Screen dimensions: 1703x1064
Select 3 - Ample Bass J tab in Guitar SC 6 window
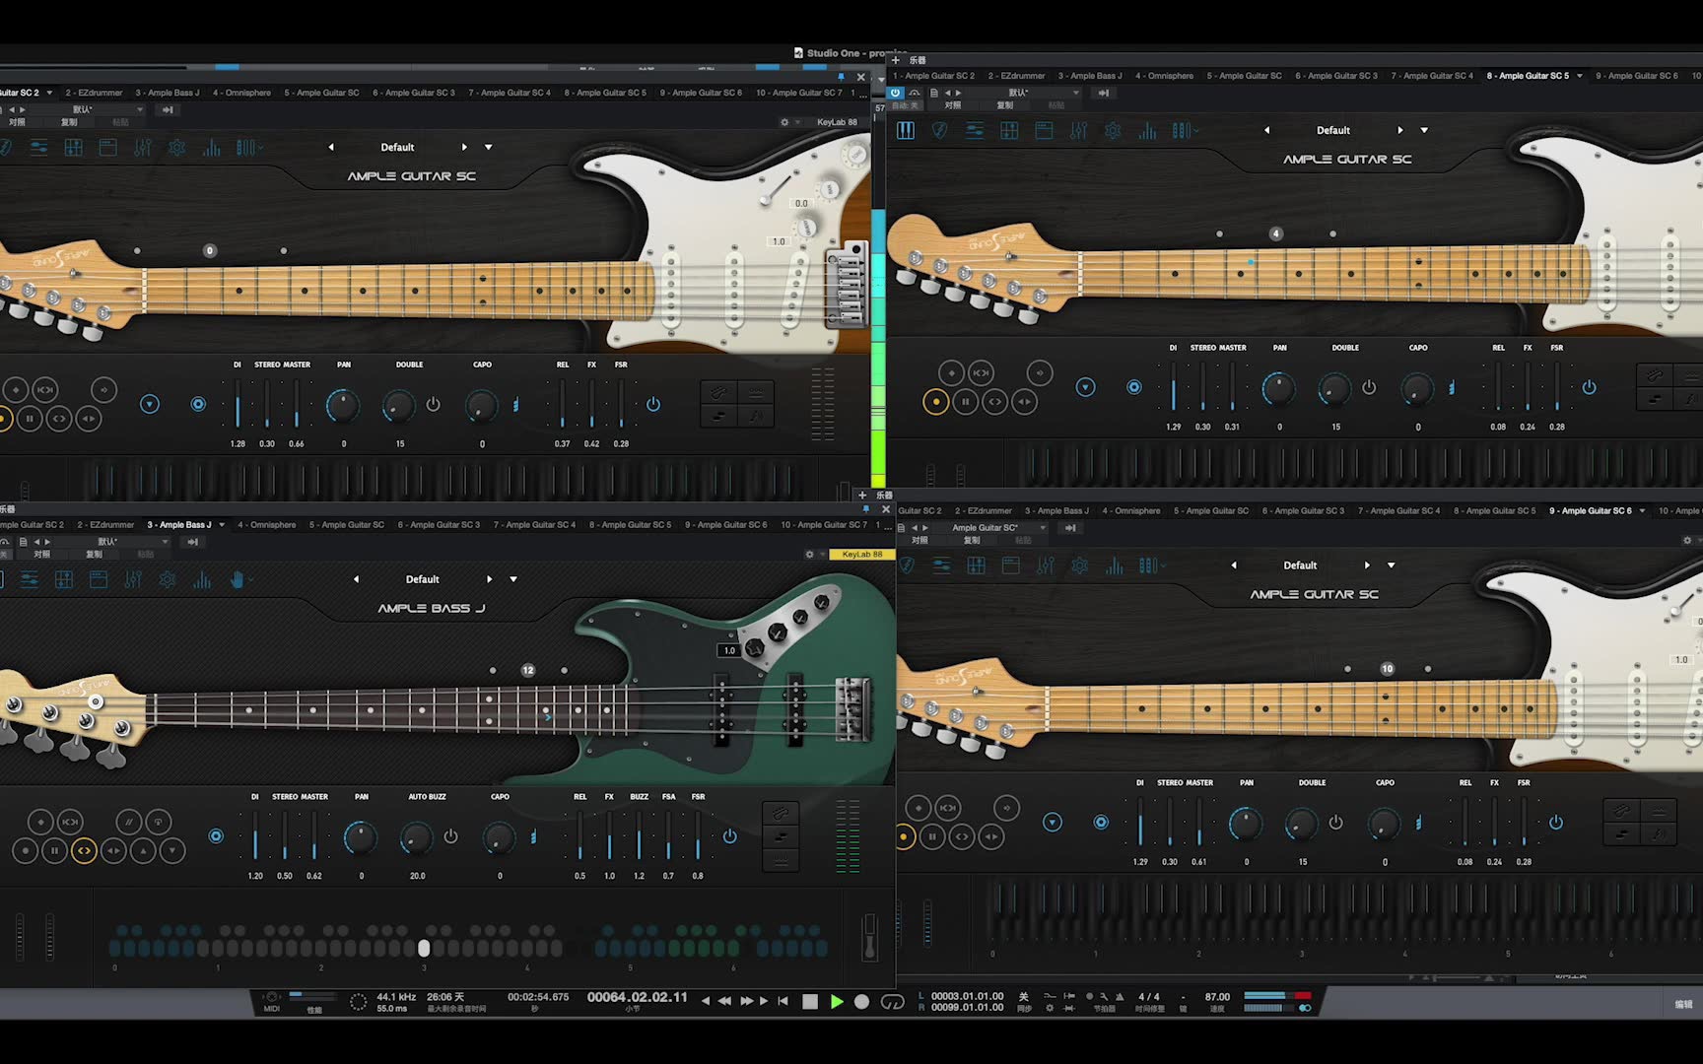tap(1056, 511)
